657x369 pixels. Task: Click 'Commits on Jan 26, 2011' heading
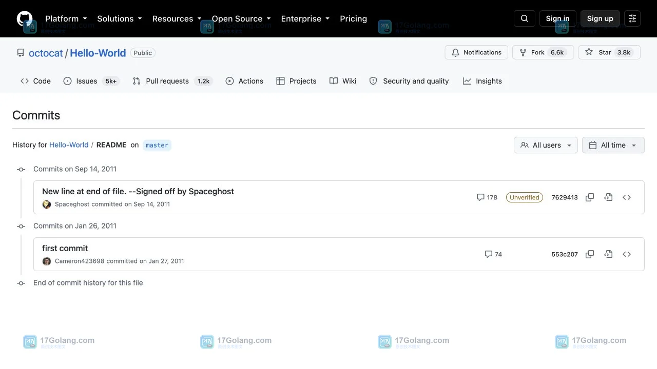tap(75, 225)
